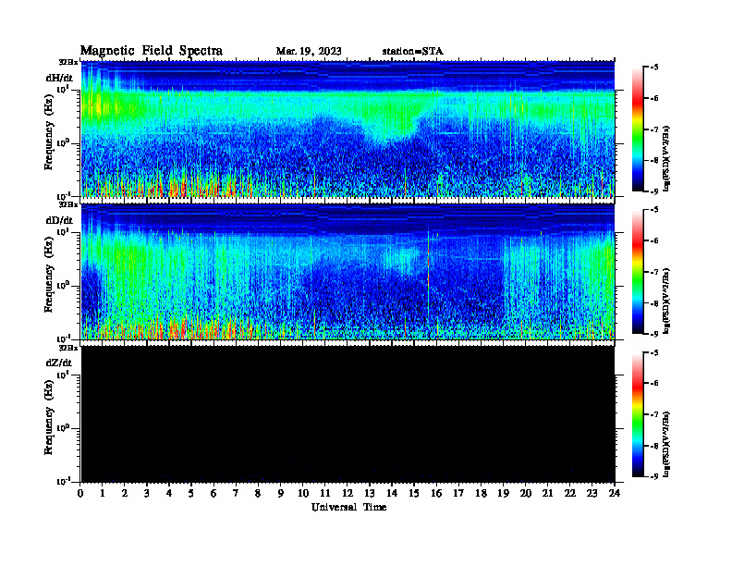Image resolution: width=732 pixels, height=566 pixels.
Task: Click the '-9' tick on dZ/dt color bar
Action: pyautogui.click(x=653, y=476)
